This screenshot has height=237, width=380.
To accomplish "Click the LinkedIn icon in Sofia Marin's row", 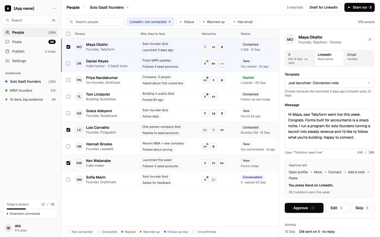I will click(213, 179).
